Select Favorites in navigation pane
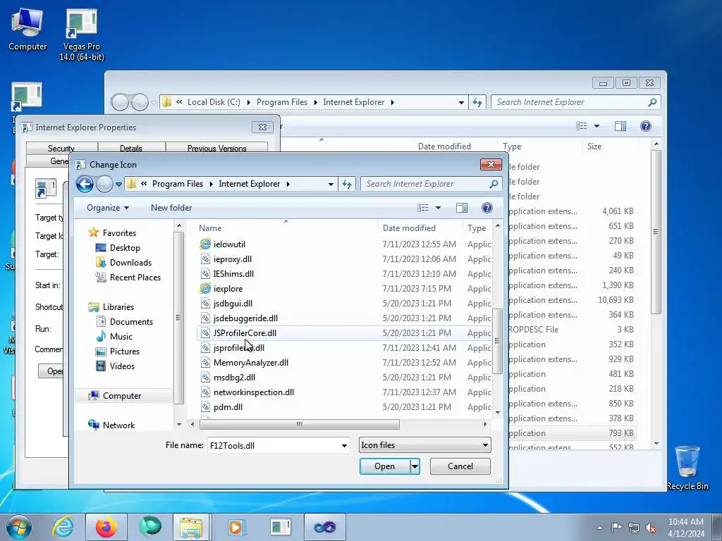 119,232
